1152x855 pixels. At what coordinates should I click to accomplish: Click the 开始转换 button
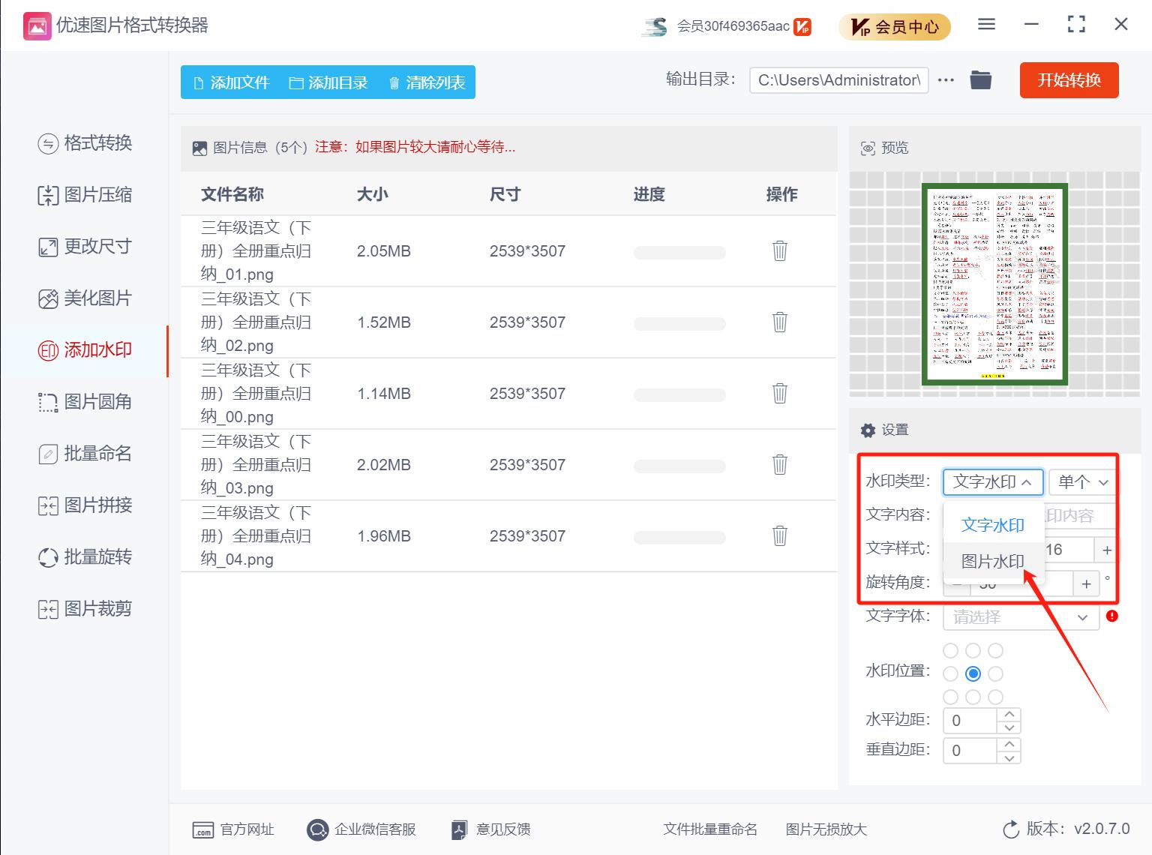click(x=1069, y=80)
